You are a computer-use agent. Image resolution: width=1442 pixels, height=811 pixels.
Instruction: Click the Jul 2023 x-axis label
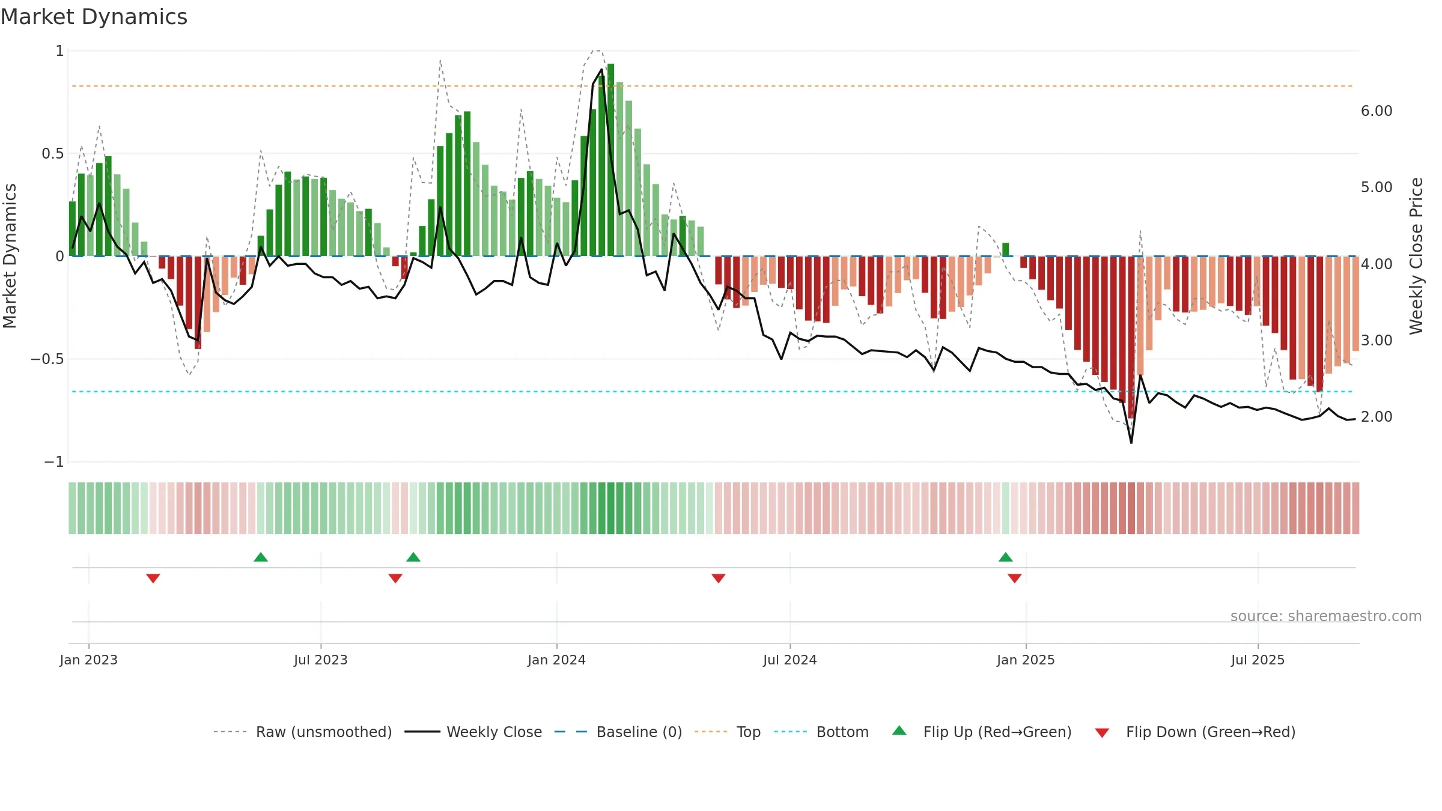click(x=321, y=660)
